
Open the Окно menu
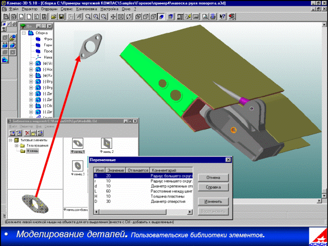pyautogui.click(x=126, y=9)
